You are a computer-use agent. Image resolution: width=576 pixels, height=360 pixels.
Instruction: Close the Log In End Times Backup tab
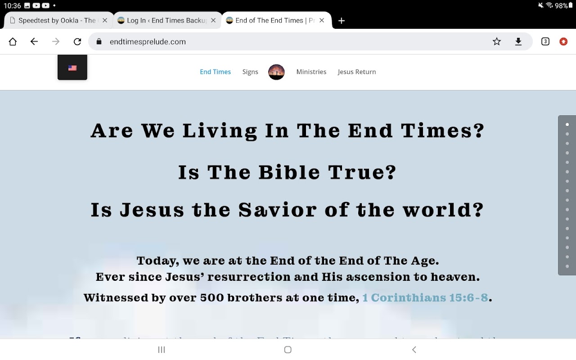[213, 20]
